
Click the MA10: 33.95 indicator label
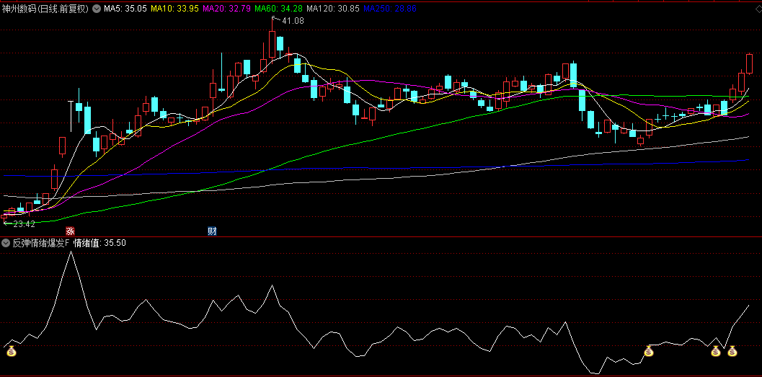pos(174,9)
